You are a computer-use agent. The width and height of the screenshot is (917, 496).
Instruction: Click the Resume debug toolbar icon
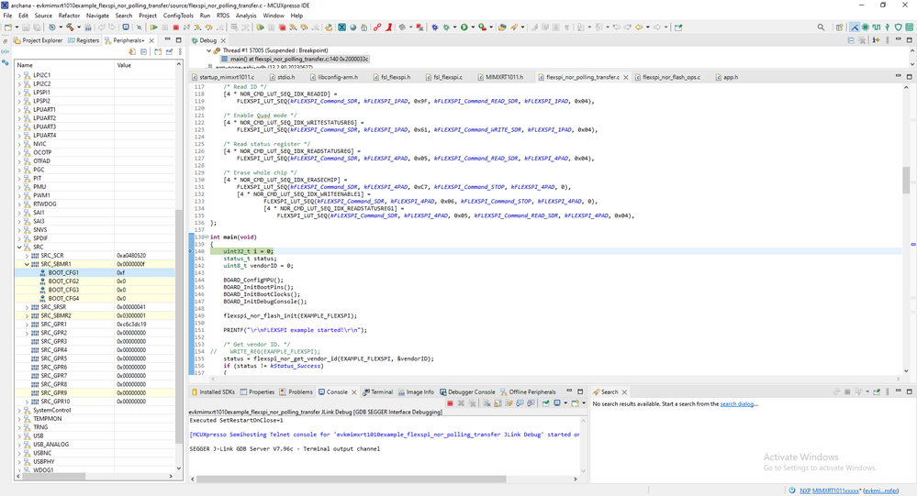pyautogui.click(x=154, y=28)
